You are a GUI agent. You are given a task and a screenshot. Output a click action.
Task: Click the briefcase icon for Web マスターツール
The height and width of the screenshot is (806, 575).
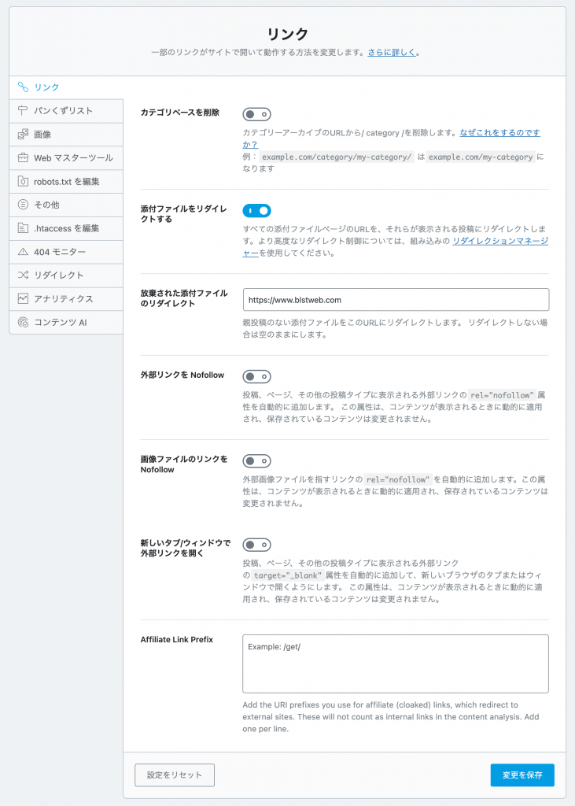23,157
